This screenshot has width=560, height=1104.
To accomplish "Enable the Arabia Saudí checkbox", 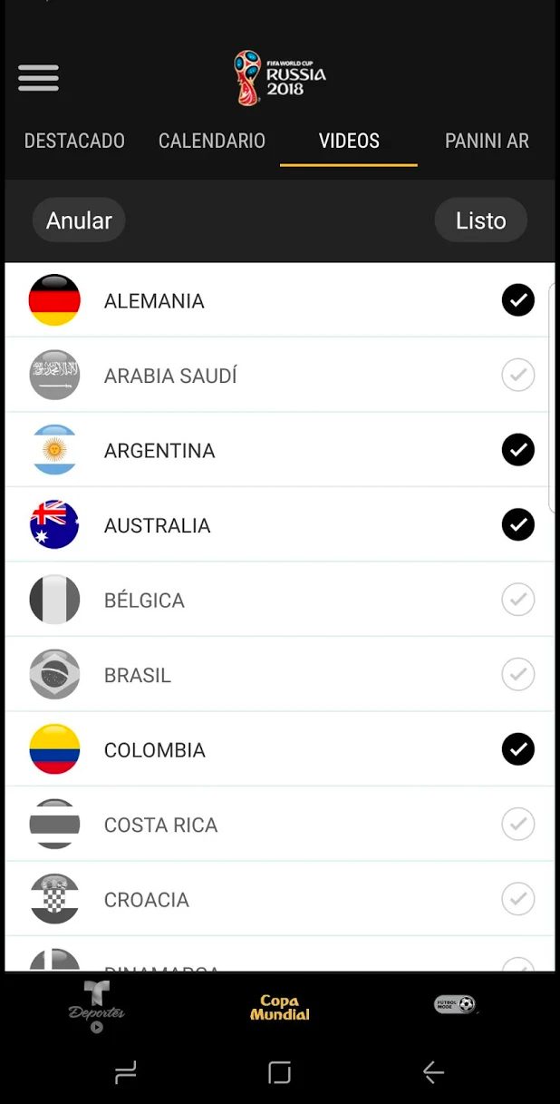I will (x=517, y=375).
